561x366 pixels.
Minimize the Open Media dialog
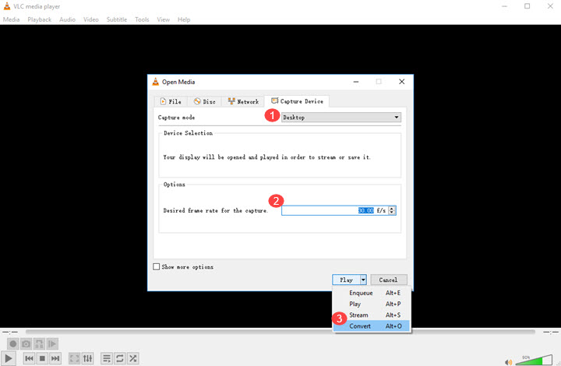click(x=356, y=82)
